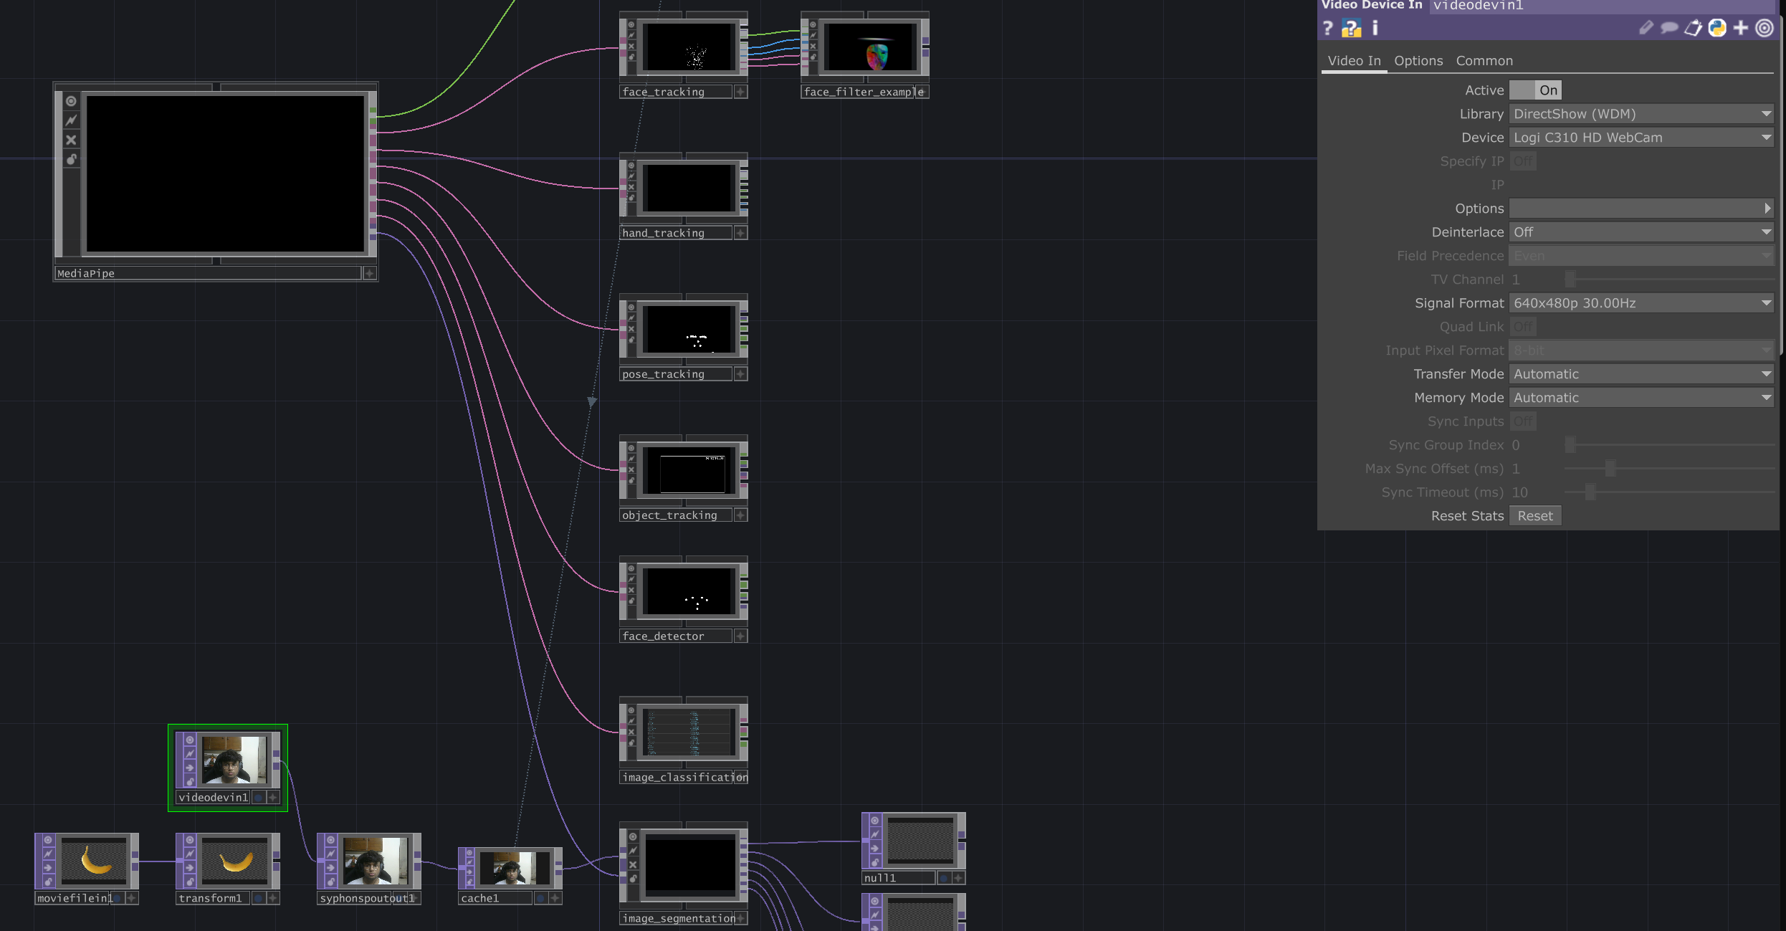Toggle the viewer active flag on MediaPipe node
1786x931 pixels.
[x=71, y=101]
